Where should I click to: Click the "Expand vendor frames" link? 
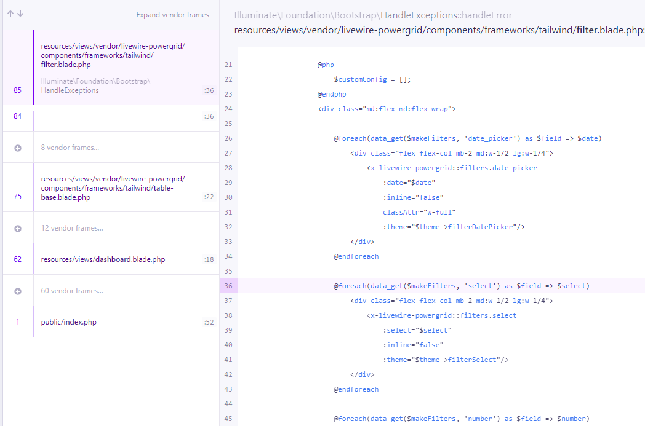tap(172, 14)
